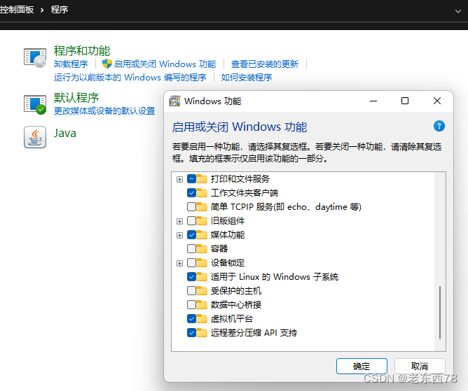Screen dimensions: 468x391
Task: Expand the 媒体功能 tree node
Action: (x=179, y=236)
